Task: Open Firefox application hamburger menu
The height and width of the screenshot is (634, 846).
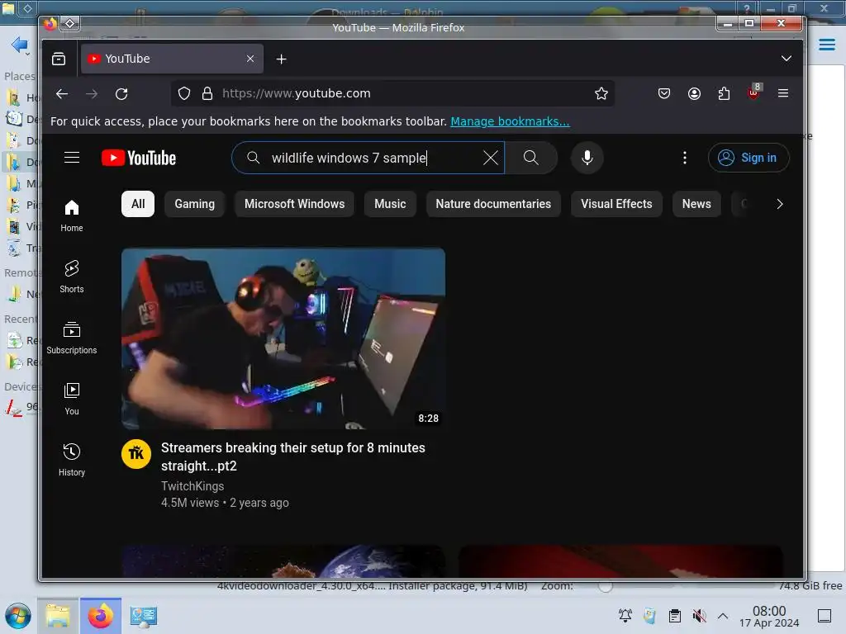Action: click(783, 94)
